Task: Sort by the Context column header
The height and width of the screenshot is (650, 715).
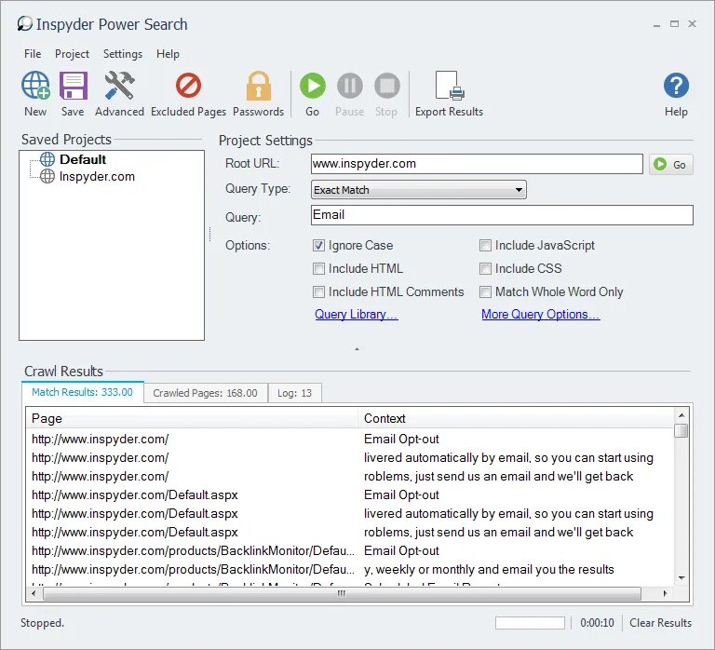Action: click(515, 418)
